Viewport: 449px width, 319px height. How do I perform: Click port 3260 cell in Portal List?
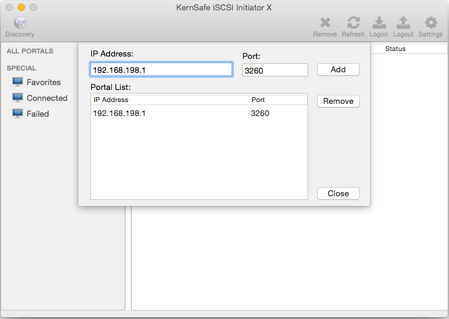click(259, 114)
